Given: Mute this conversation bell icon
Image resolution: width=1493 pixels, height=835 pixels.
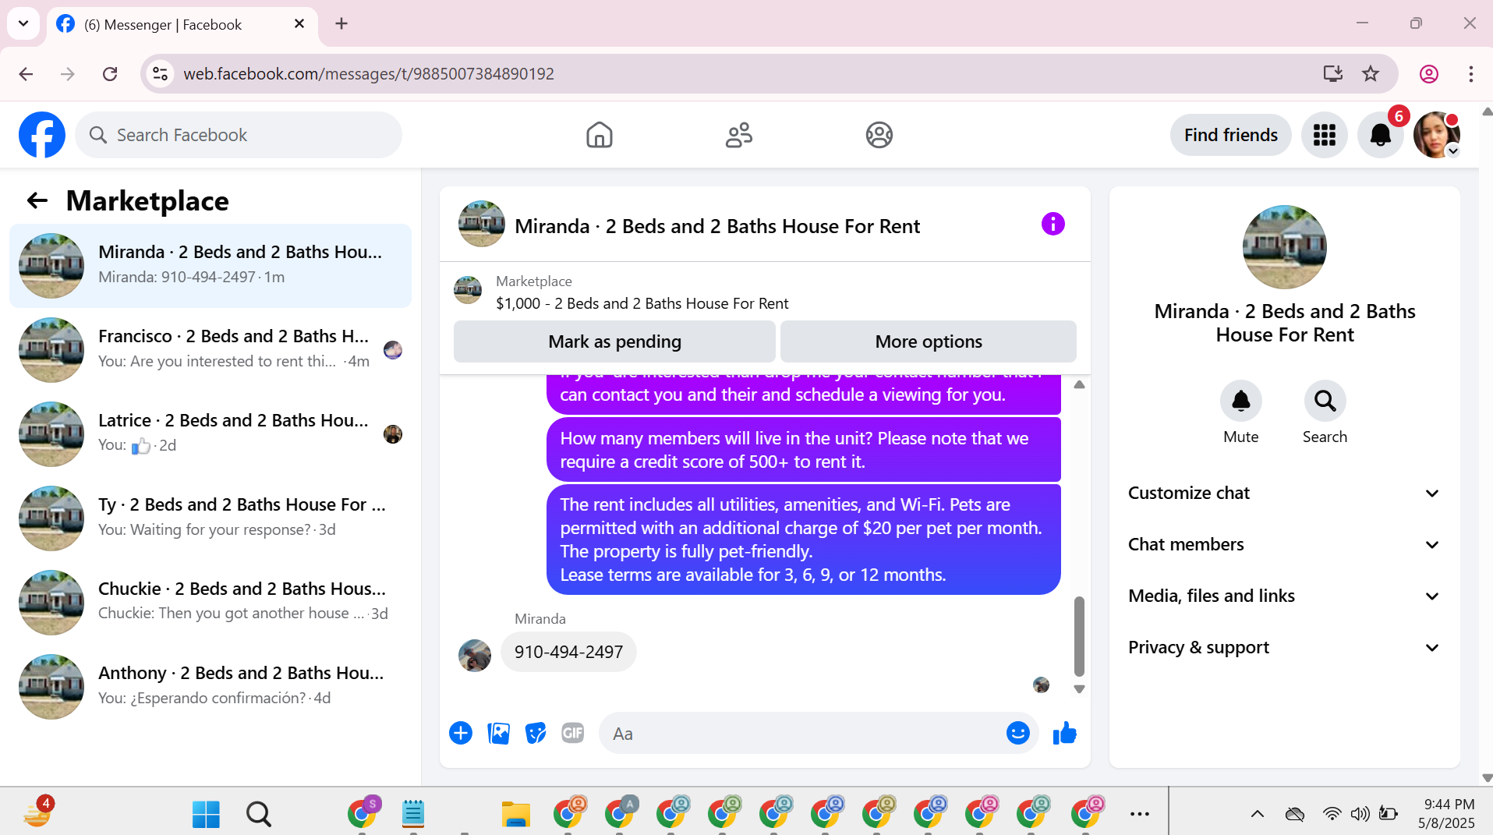Looking at the screenshot, I should (1240, 401).
